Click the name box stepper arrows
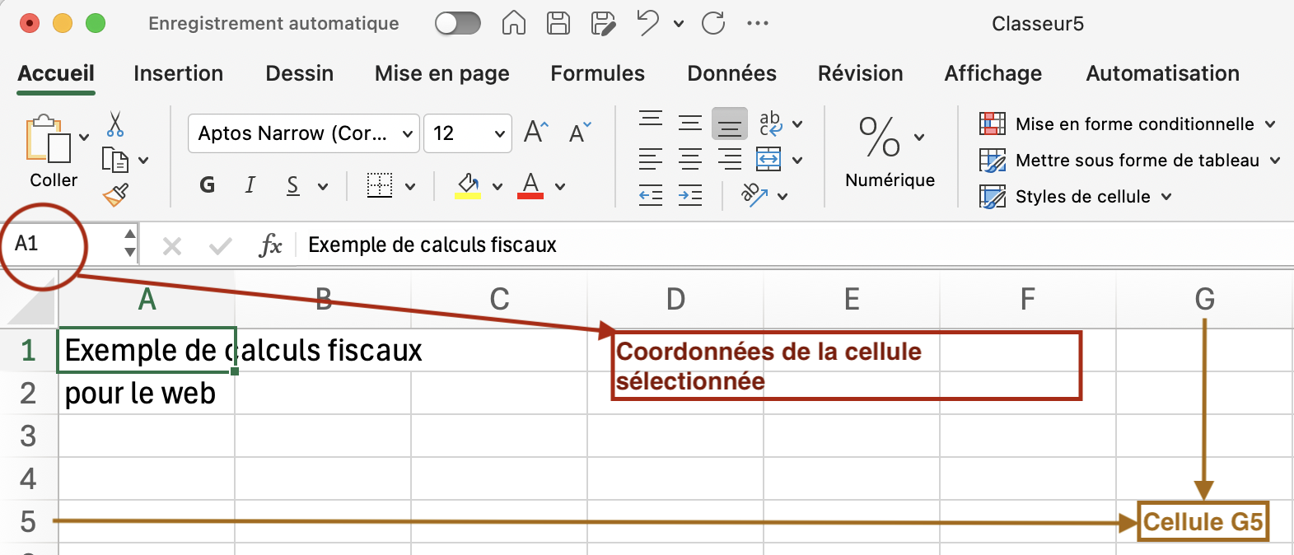 point(130,244)
